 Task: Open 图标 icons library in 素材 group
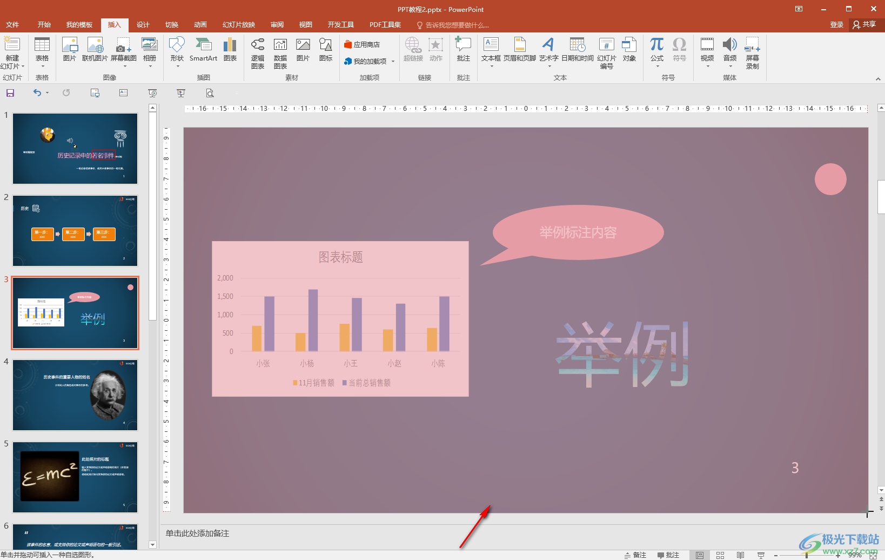[326, 50]
